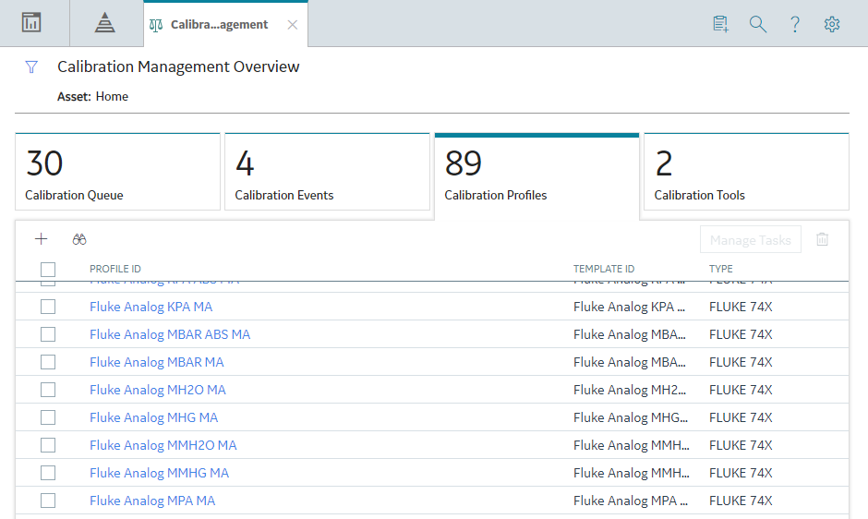Open the Fluke Analog MH2O MA link

point(158,390)
